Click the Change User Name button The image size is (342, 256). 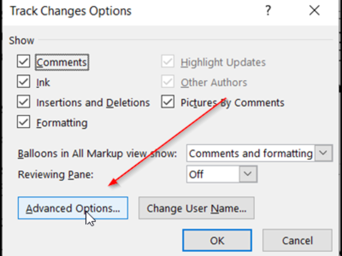[196, 208]
